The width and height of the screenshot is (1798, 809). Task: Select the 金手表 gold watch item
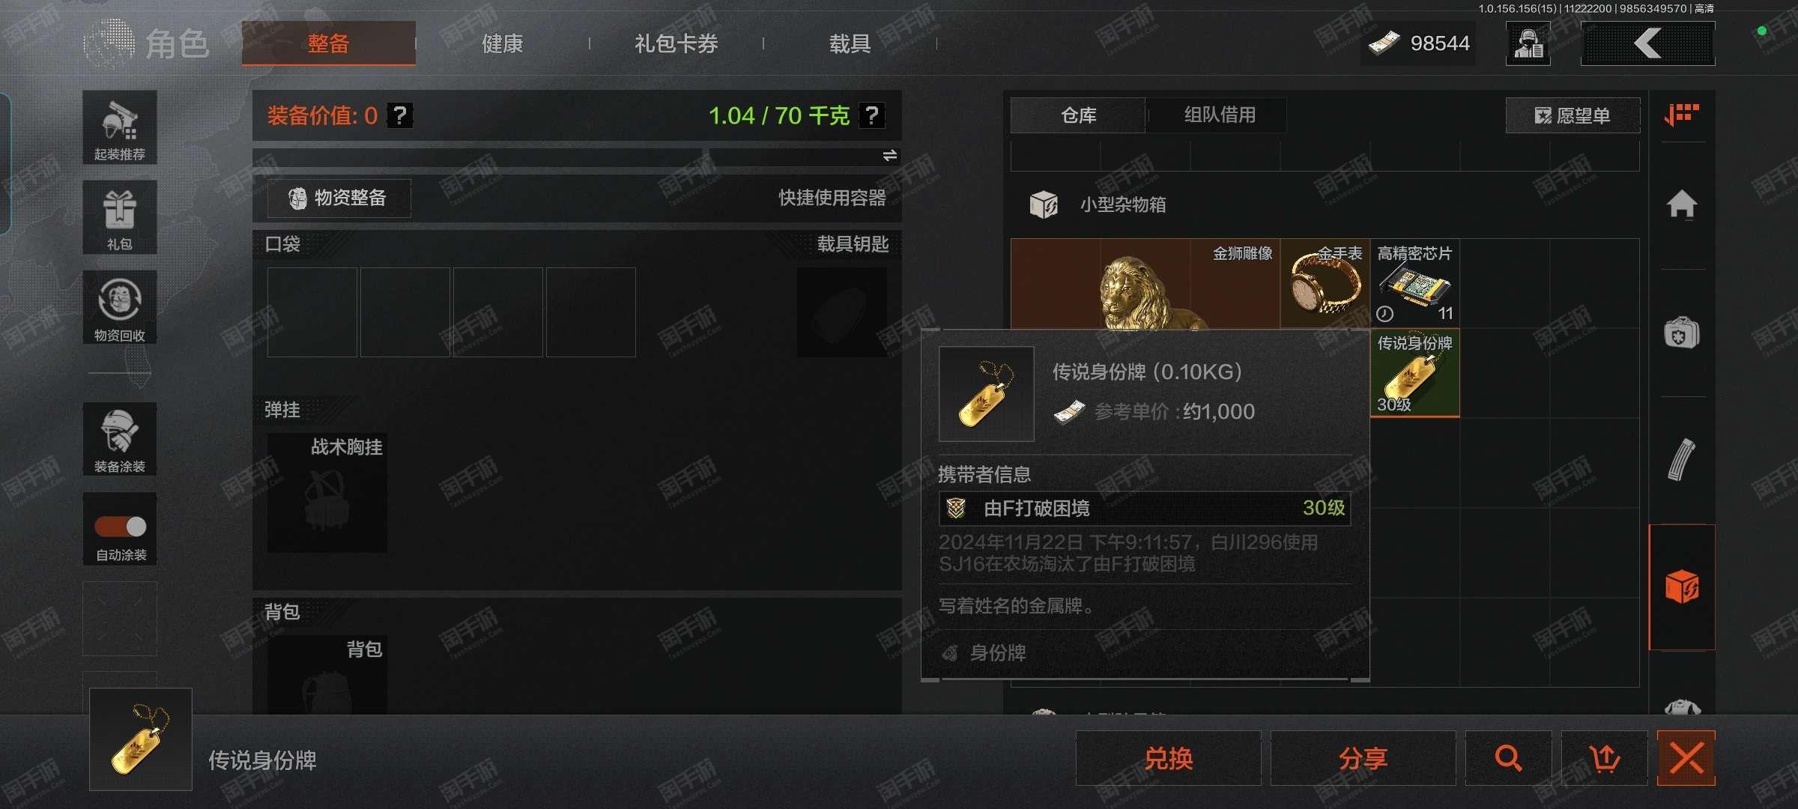point(1325,284)
